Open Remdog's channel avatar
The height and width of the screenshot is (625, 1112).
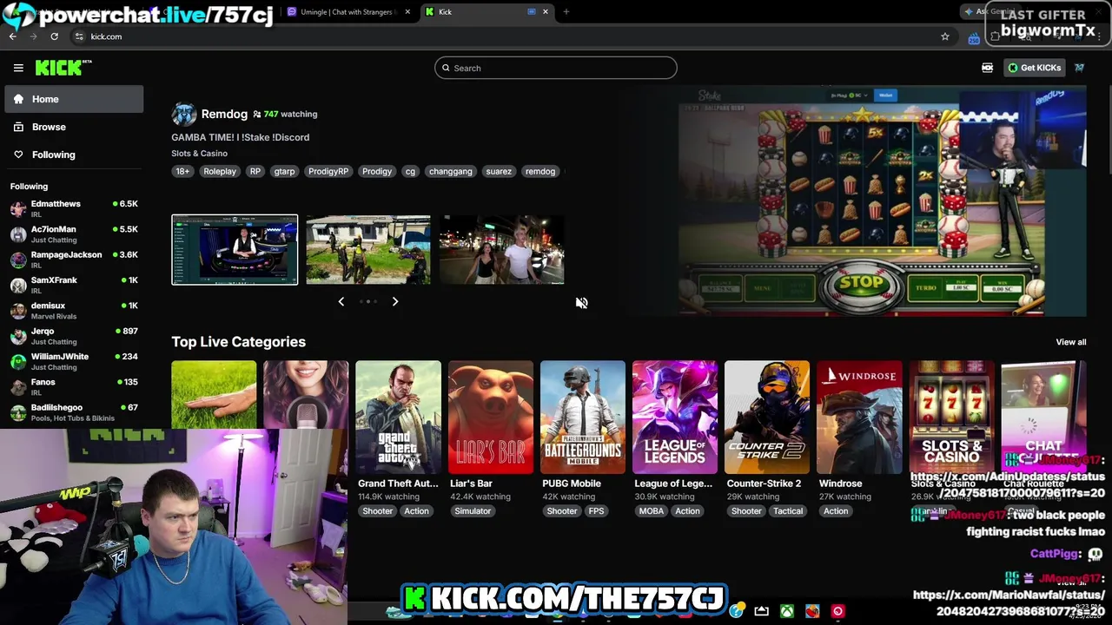tap(183, 115)
